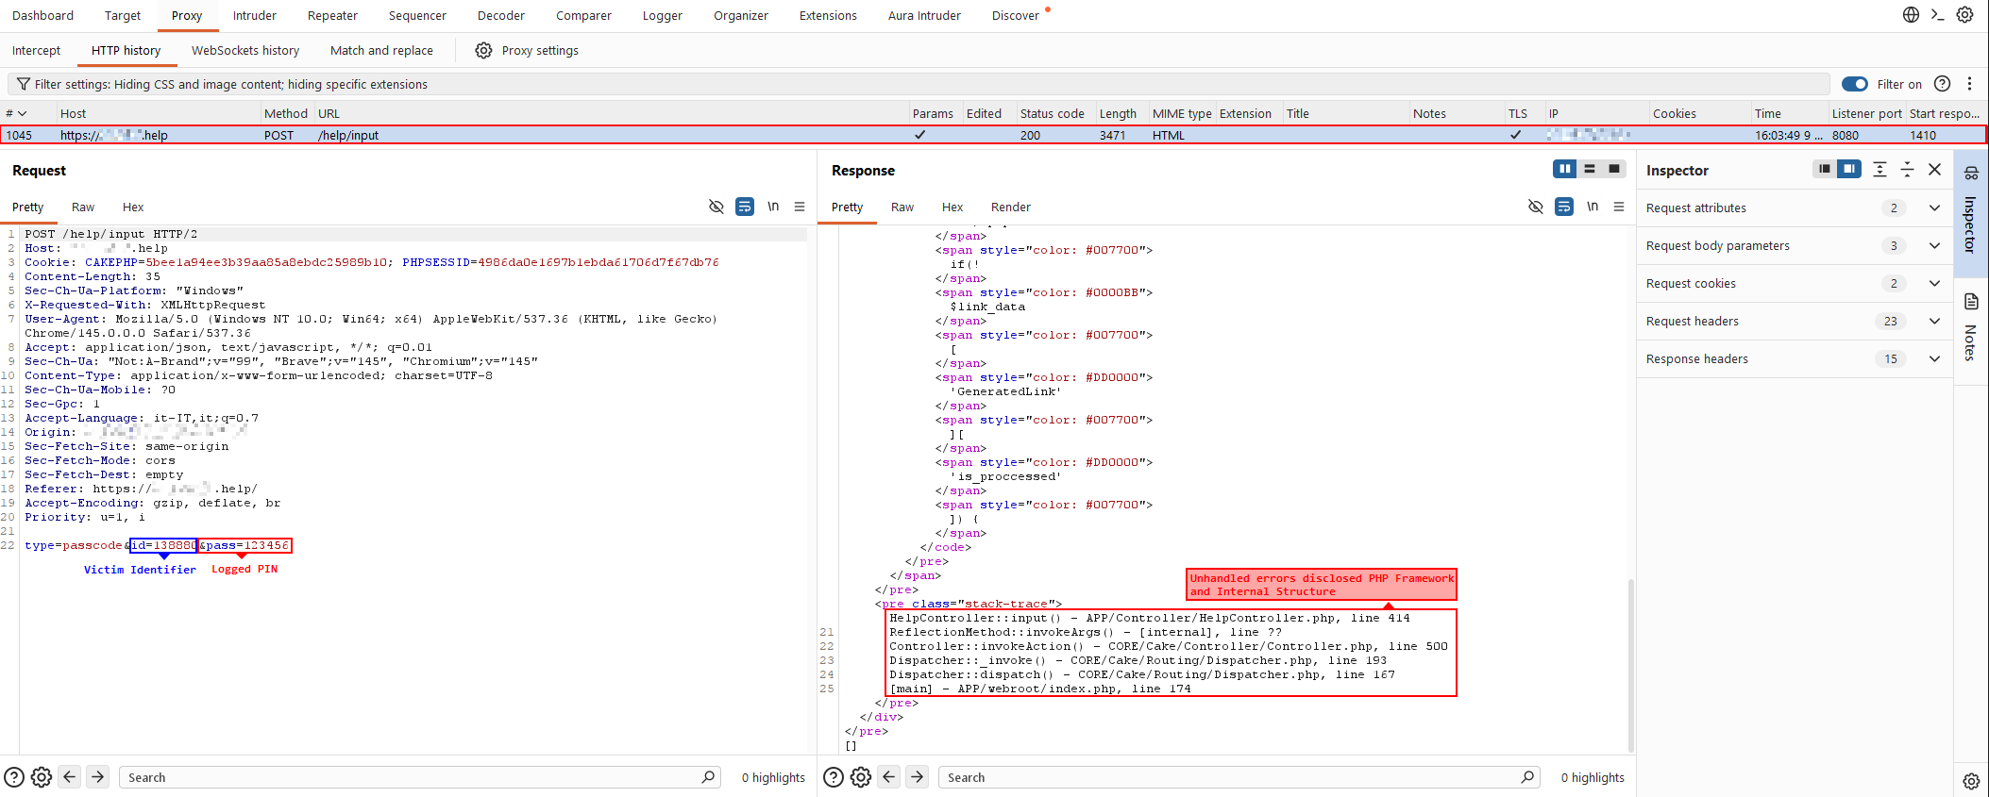Click the Render view in the Response pane
The image size is (1989, 797).
point(1010,208)
